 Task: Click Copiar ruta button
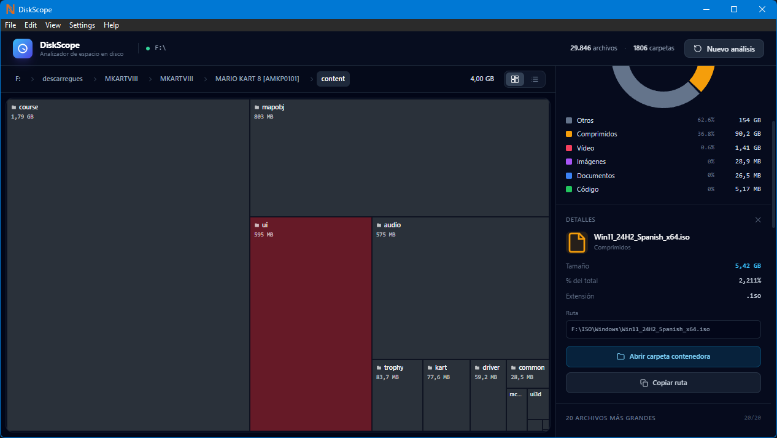(663, 383)
